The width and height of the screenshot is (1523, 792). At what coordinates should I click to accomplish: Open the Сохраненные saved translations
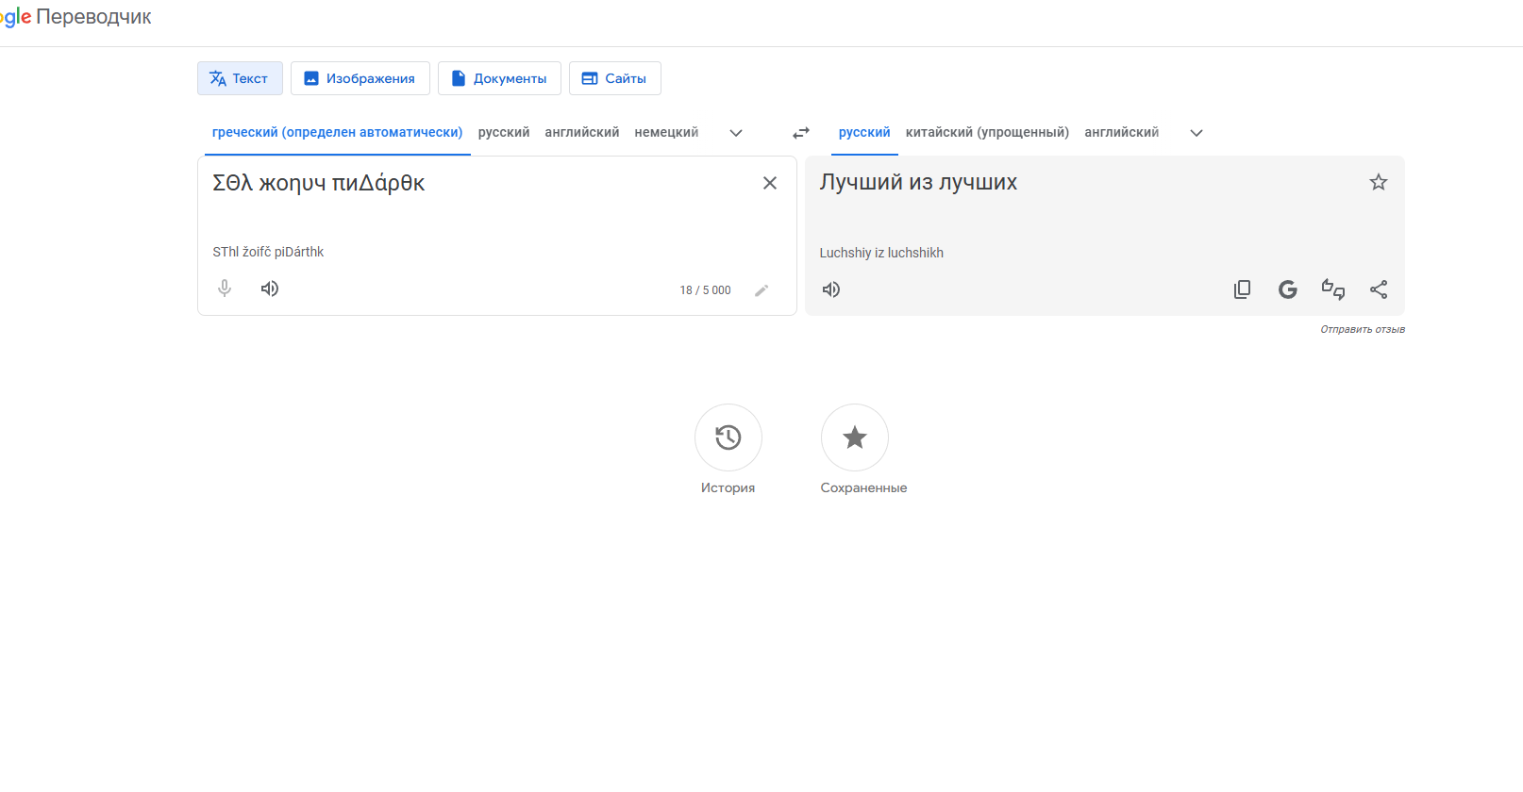coord(855,437)
